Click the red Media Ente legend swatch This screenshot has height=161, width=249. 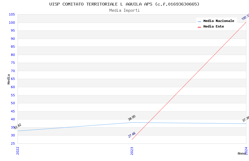[199, 27]
